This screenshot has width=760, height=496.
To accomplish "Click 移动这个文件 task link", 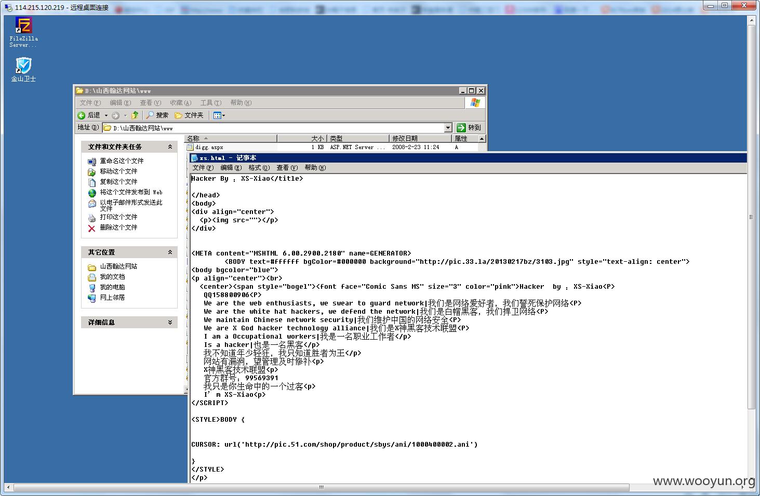I will (118, 171).
